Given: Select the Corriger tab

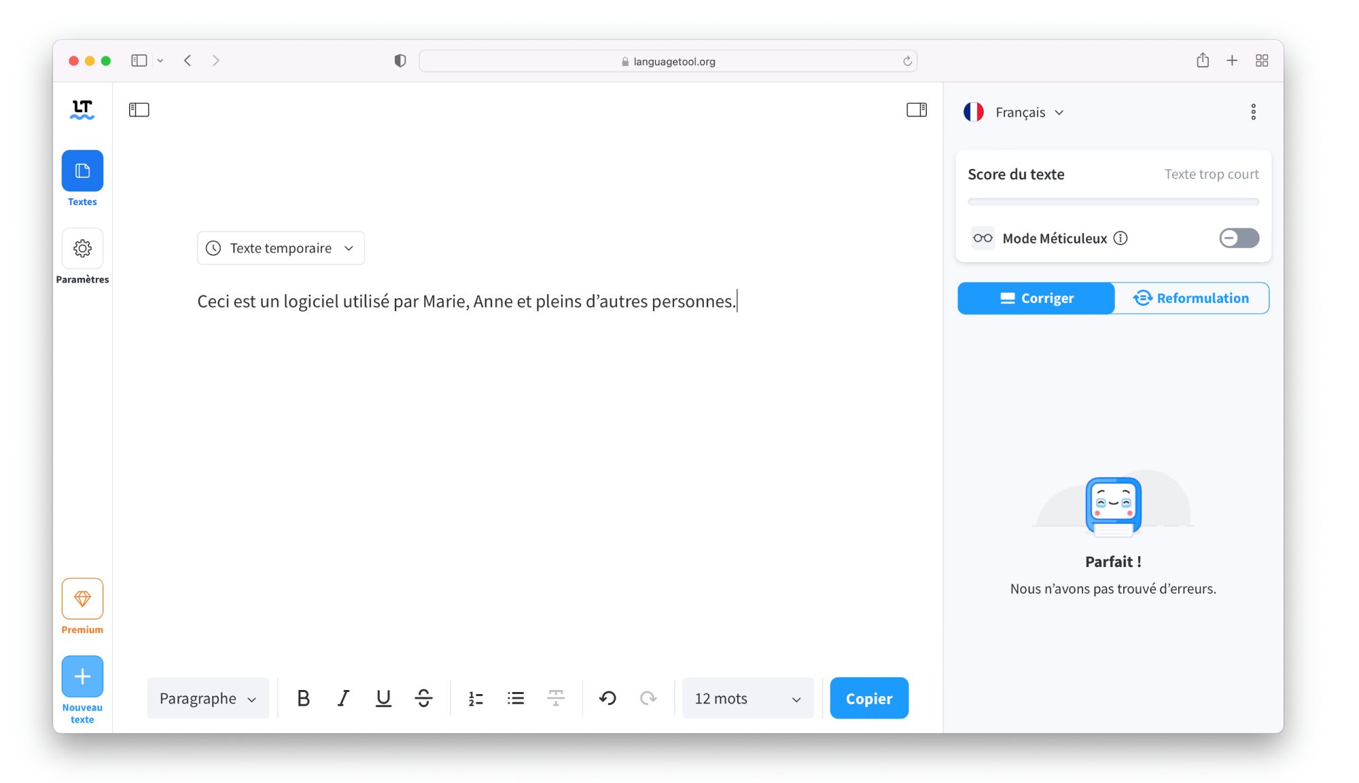Looking at the screenshot, I should (1036, 297).
